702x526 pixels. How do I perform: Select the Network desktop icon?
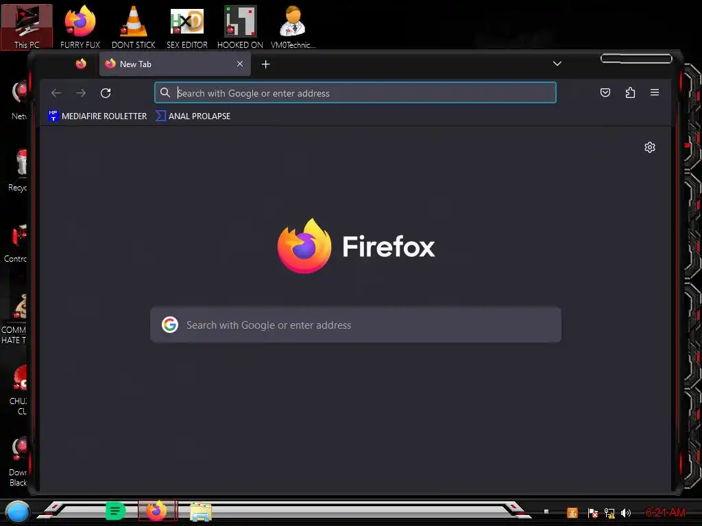[x=19, y=101]
